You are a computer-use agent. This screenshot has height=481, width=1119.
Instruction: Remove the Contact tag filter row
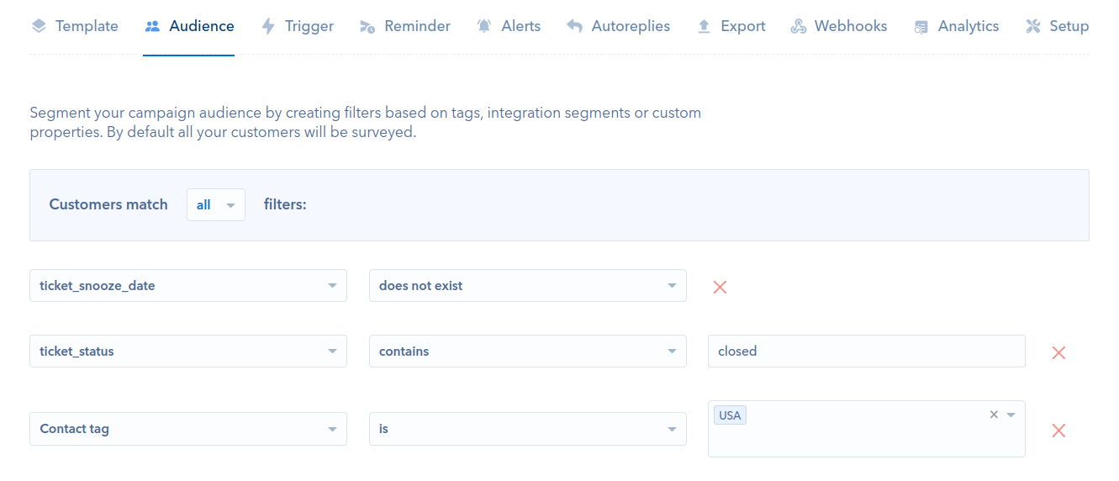(1058, 430)
